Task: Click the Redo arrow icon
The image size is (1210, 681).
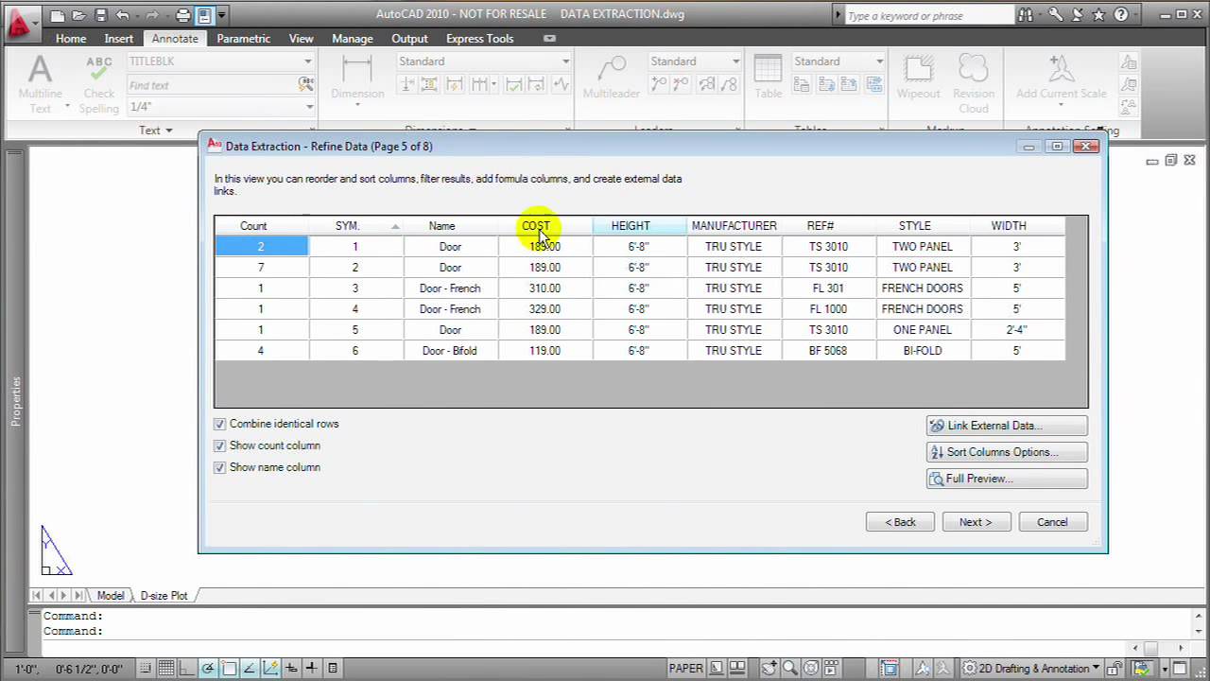Action: tap(152, 16)
